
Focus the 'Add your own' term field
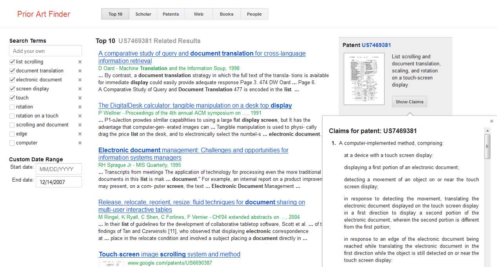pyautogui.click(x=45, y=51)
